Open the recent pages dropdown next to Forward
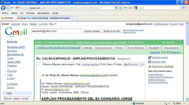 point(12,8)
